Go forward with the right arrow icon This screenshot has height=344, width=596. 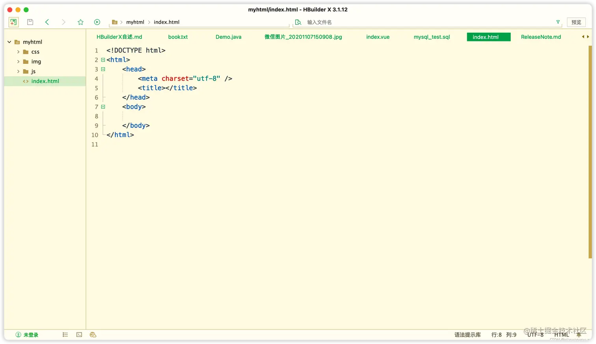63,22
